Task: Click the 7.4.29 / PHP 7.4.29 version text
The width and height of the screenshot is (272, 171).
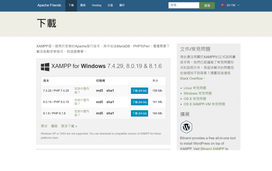Action: click(x=56, y=91)
